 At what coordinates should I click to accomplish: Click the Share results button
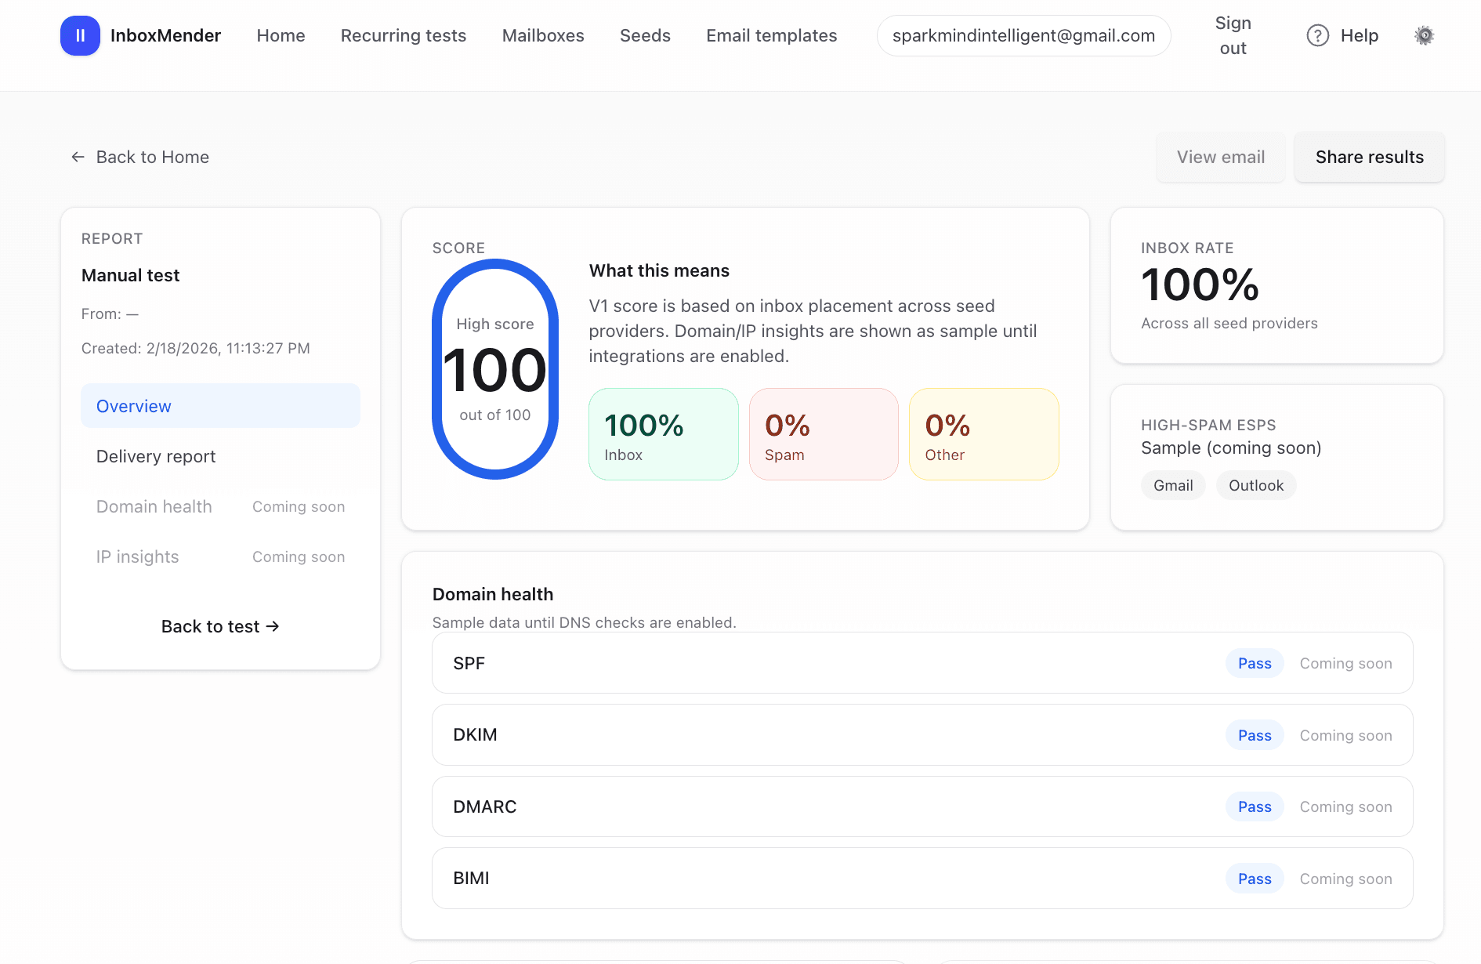1369,157
